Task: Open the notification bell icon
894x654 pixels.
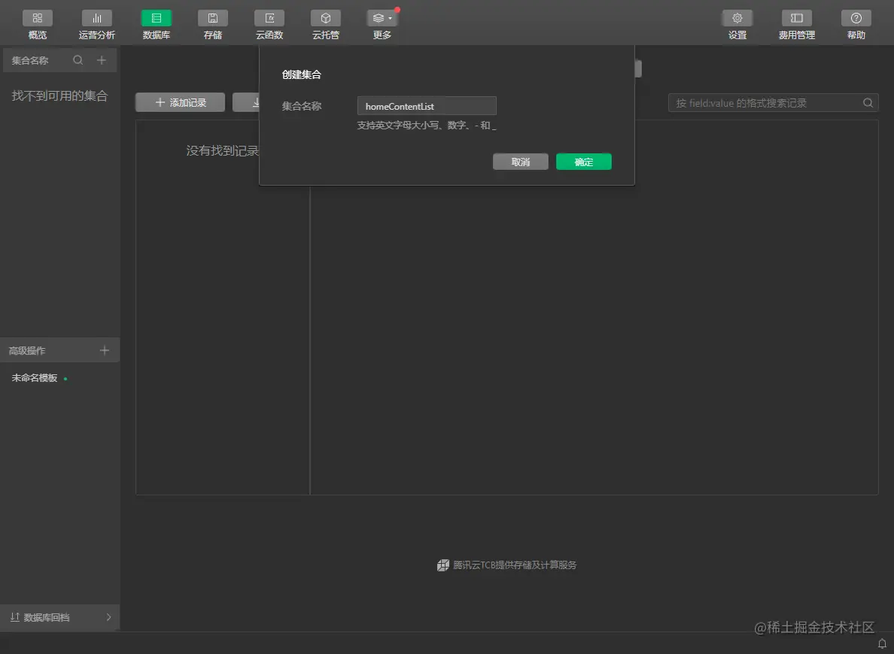Action: pos(882,643)
